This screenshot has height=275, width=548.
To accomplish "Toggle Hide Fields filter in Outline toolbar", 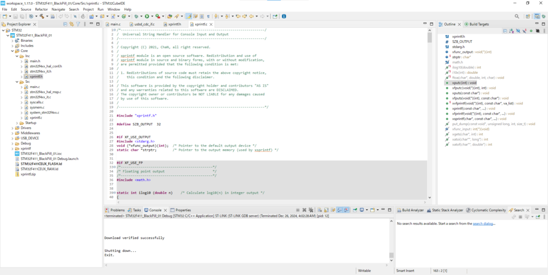I will (x=518, y=30).
